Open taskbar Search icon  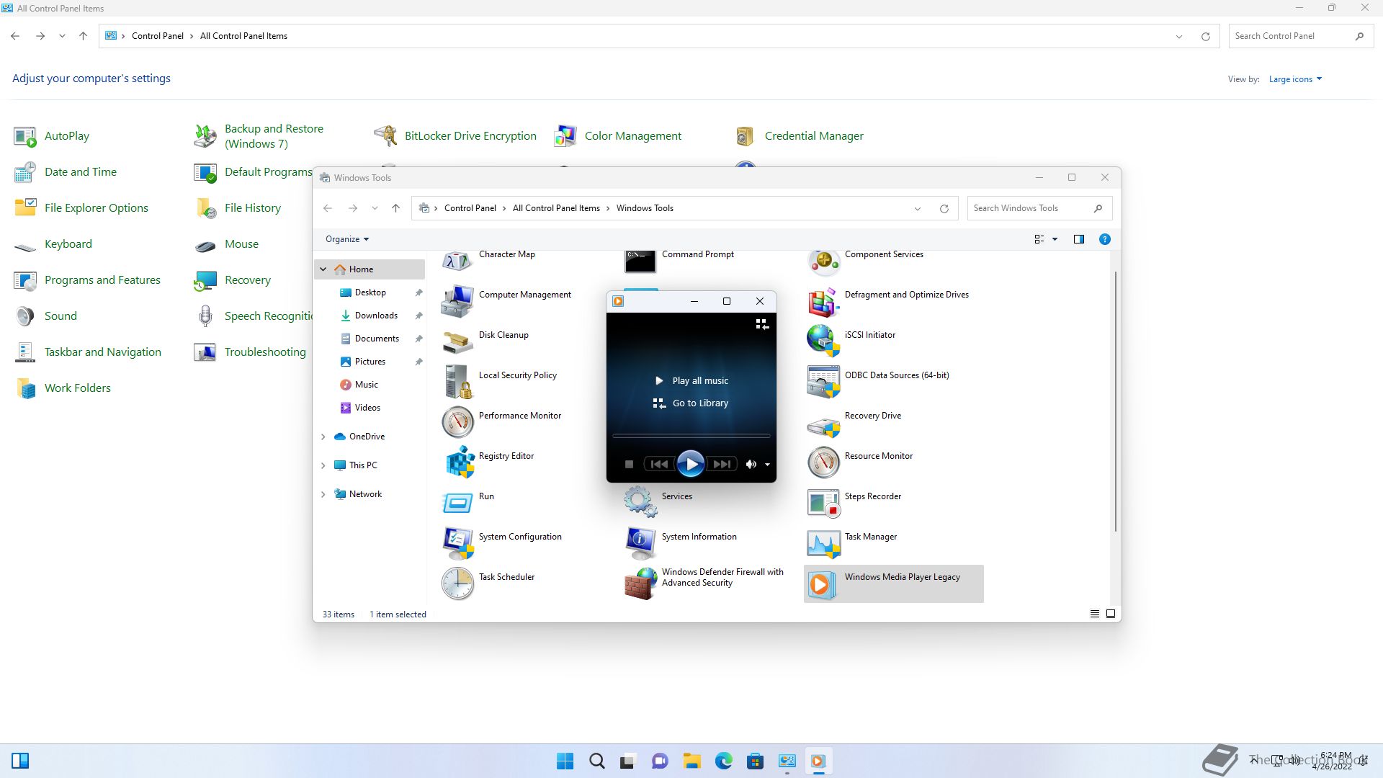point(597,761)
